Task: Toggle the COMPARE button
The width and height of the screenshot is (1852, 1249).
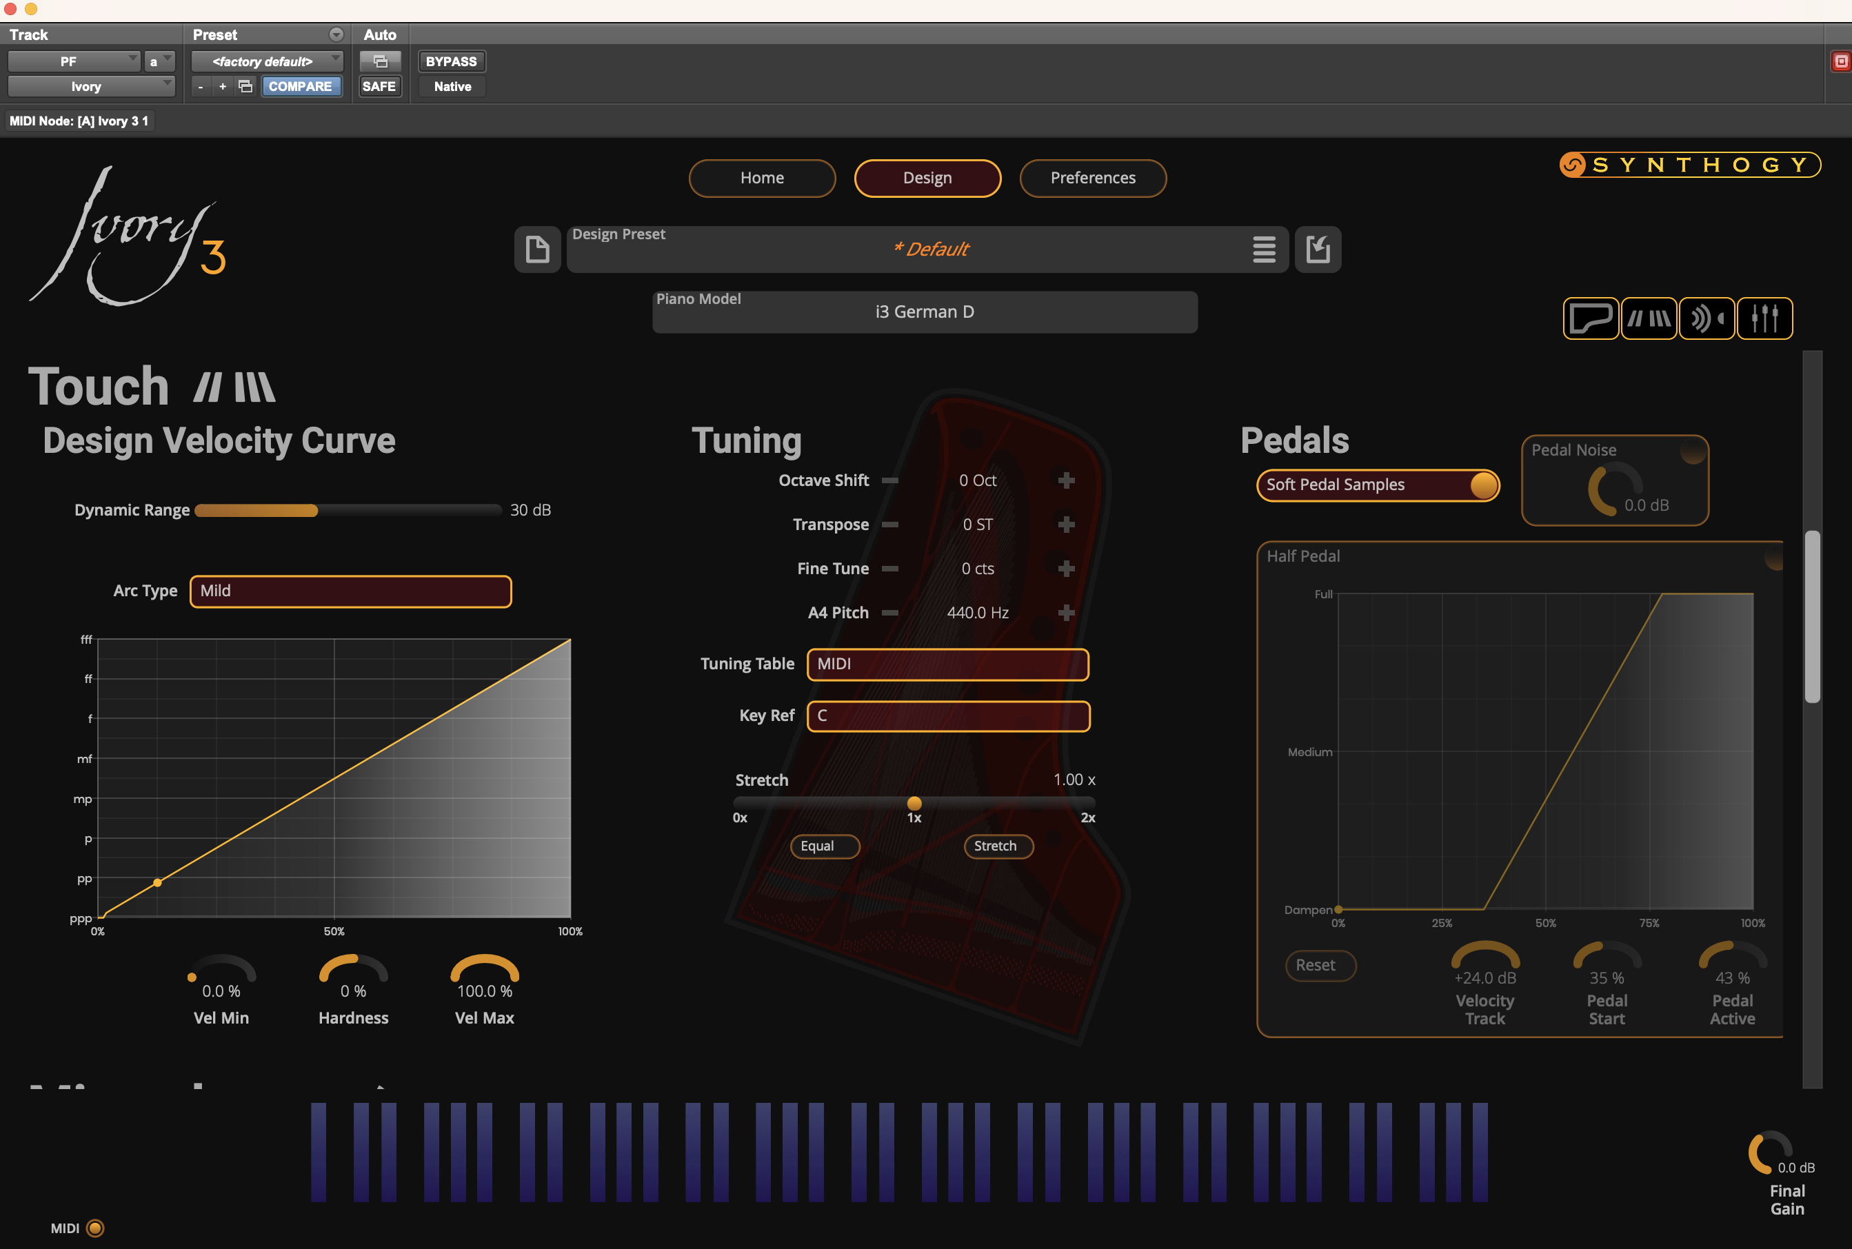Action: [301, 86]
